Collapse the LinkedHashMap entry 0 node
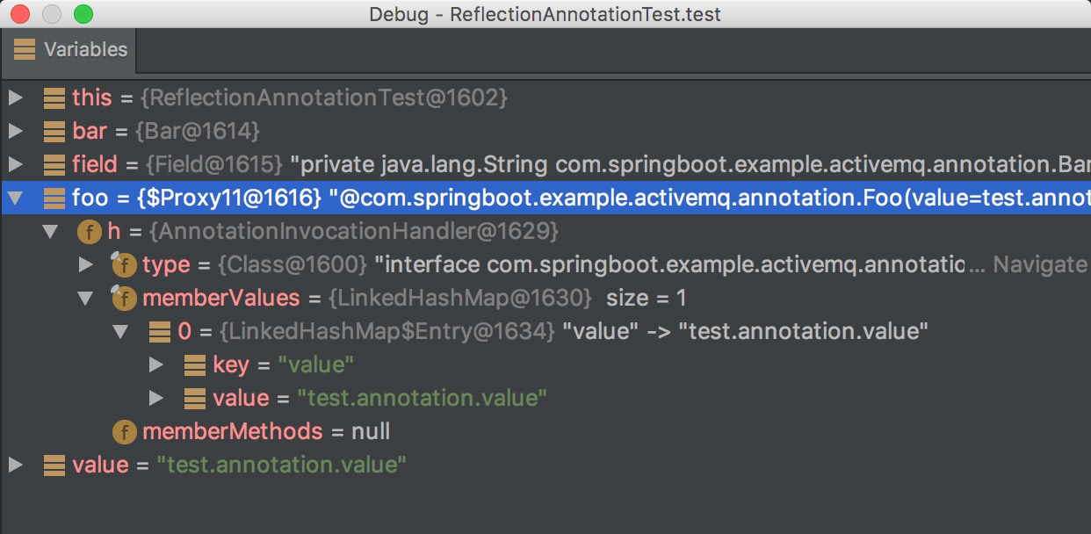Image resolution: width=1091 pixels, height=534 pixels. point(120,331)
